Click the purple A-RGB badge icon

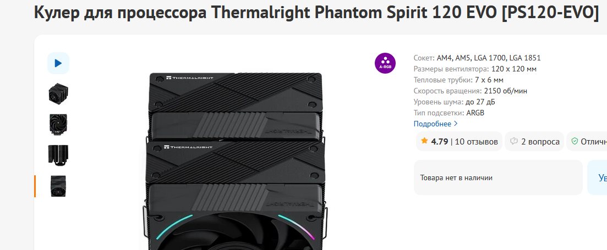[385, 64]
